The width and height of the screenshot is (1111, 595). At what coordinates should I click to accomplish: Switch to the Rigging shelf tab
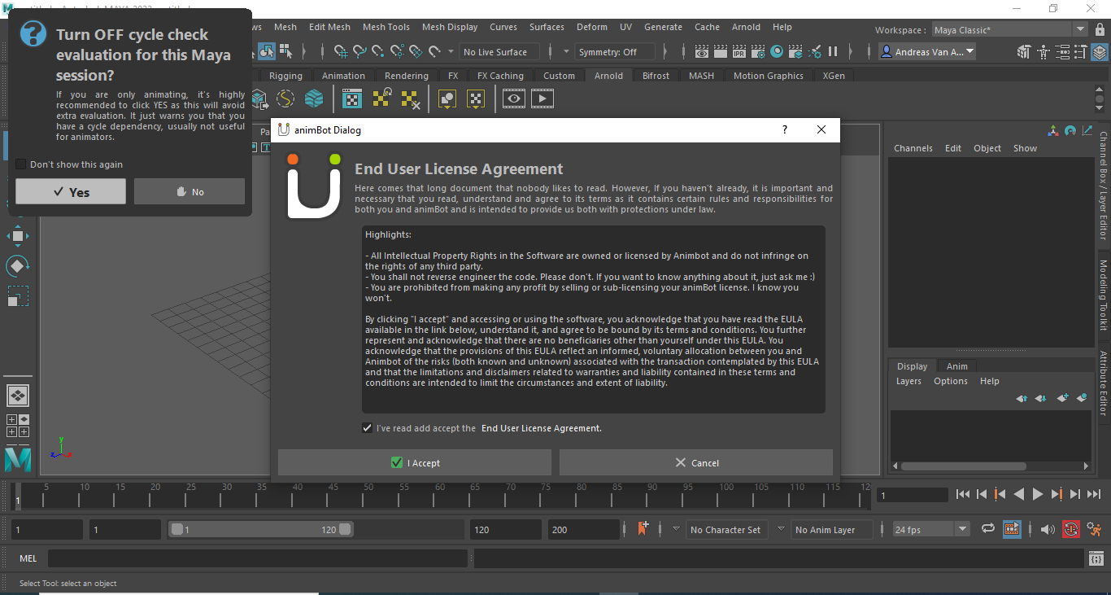point(285,76)
